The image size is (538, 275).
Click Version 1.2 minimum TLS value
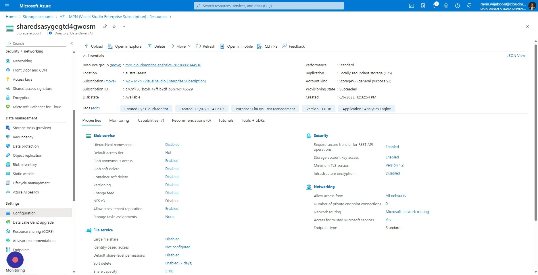tap(395, 165)
